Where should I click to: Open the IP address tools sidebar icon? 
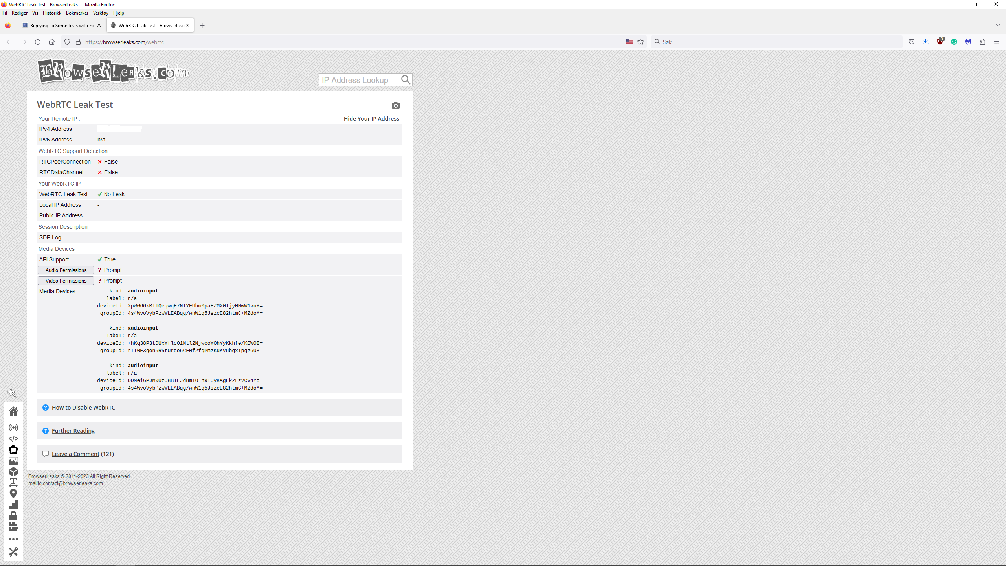click(x=13, y=427)
